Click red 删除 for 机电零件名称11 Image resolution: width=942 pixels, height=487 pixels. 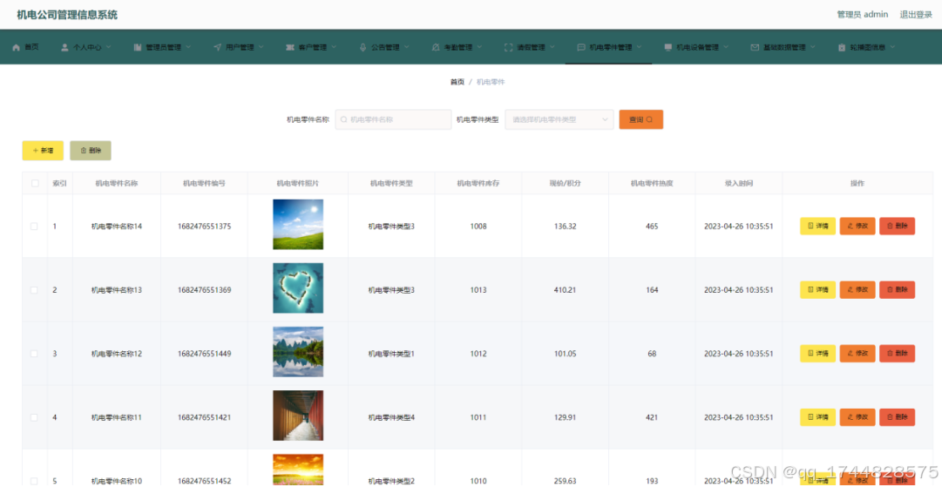click(x=897, y=417)
